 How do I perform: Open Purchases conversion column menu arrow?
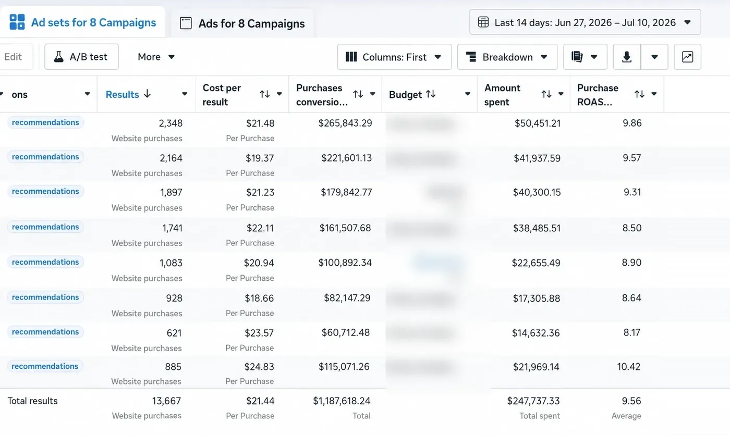coord(373,94)
